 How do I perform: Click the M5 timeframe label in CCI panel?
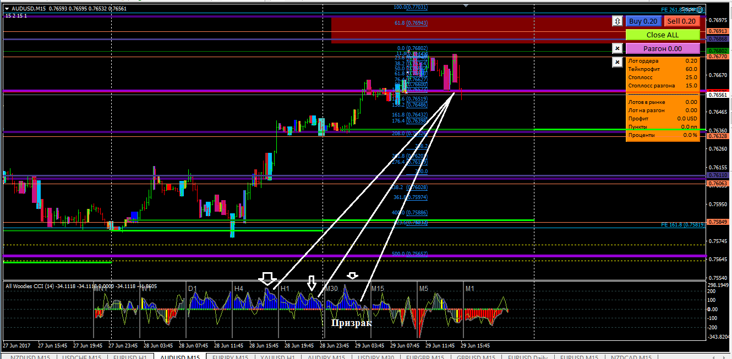click(x=423, y=288)
